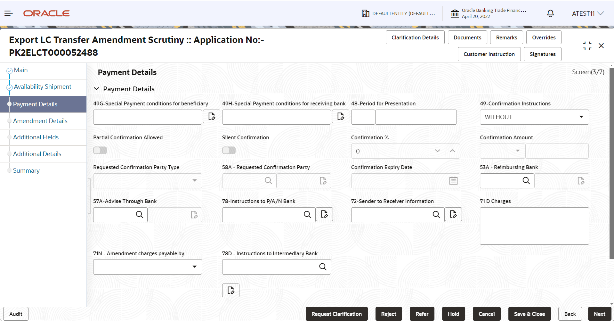Open edit icon for 72-Sender to Receiver Information
This screenshot has height=321, width=614.
click(453, 214)
